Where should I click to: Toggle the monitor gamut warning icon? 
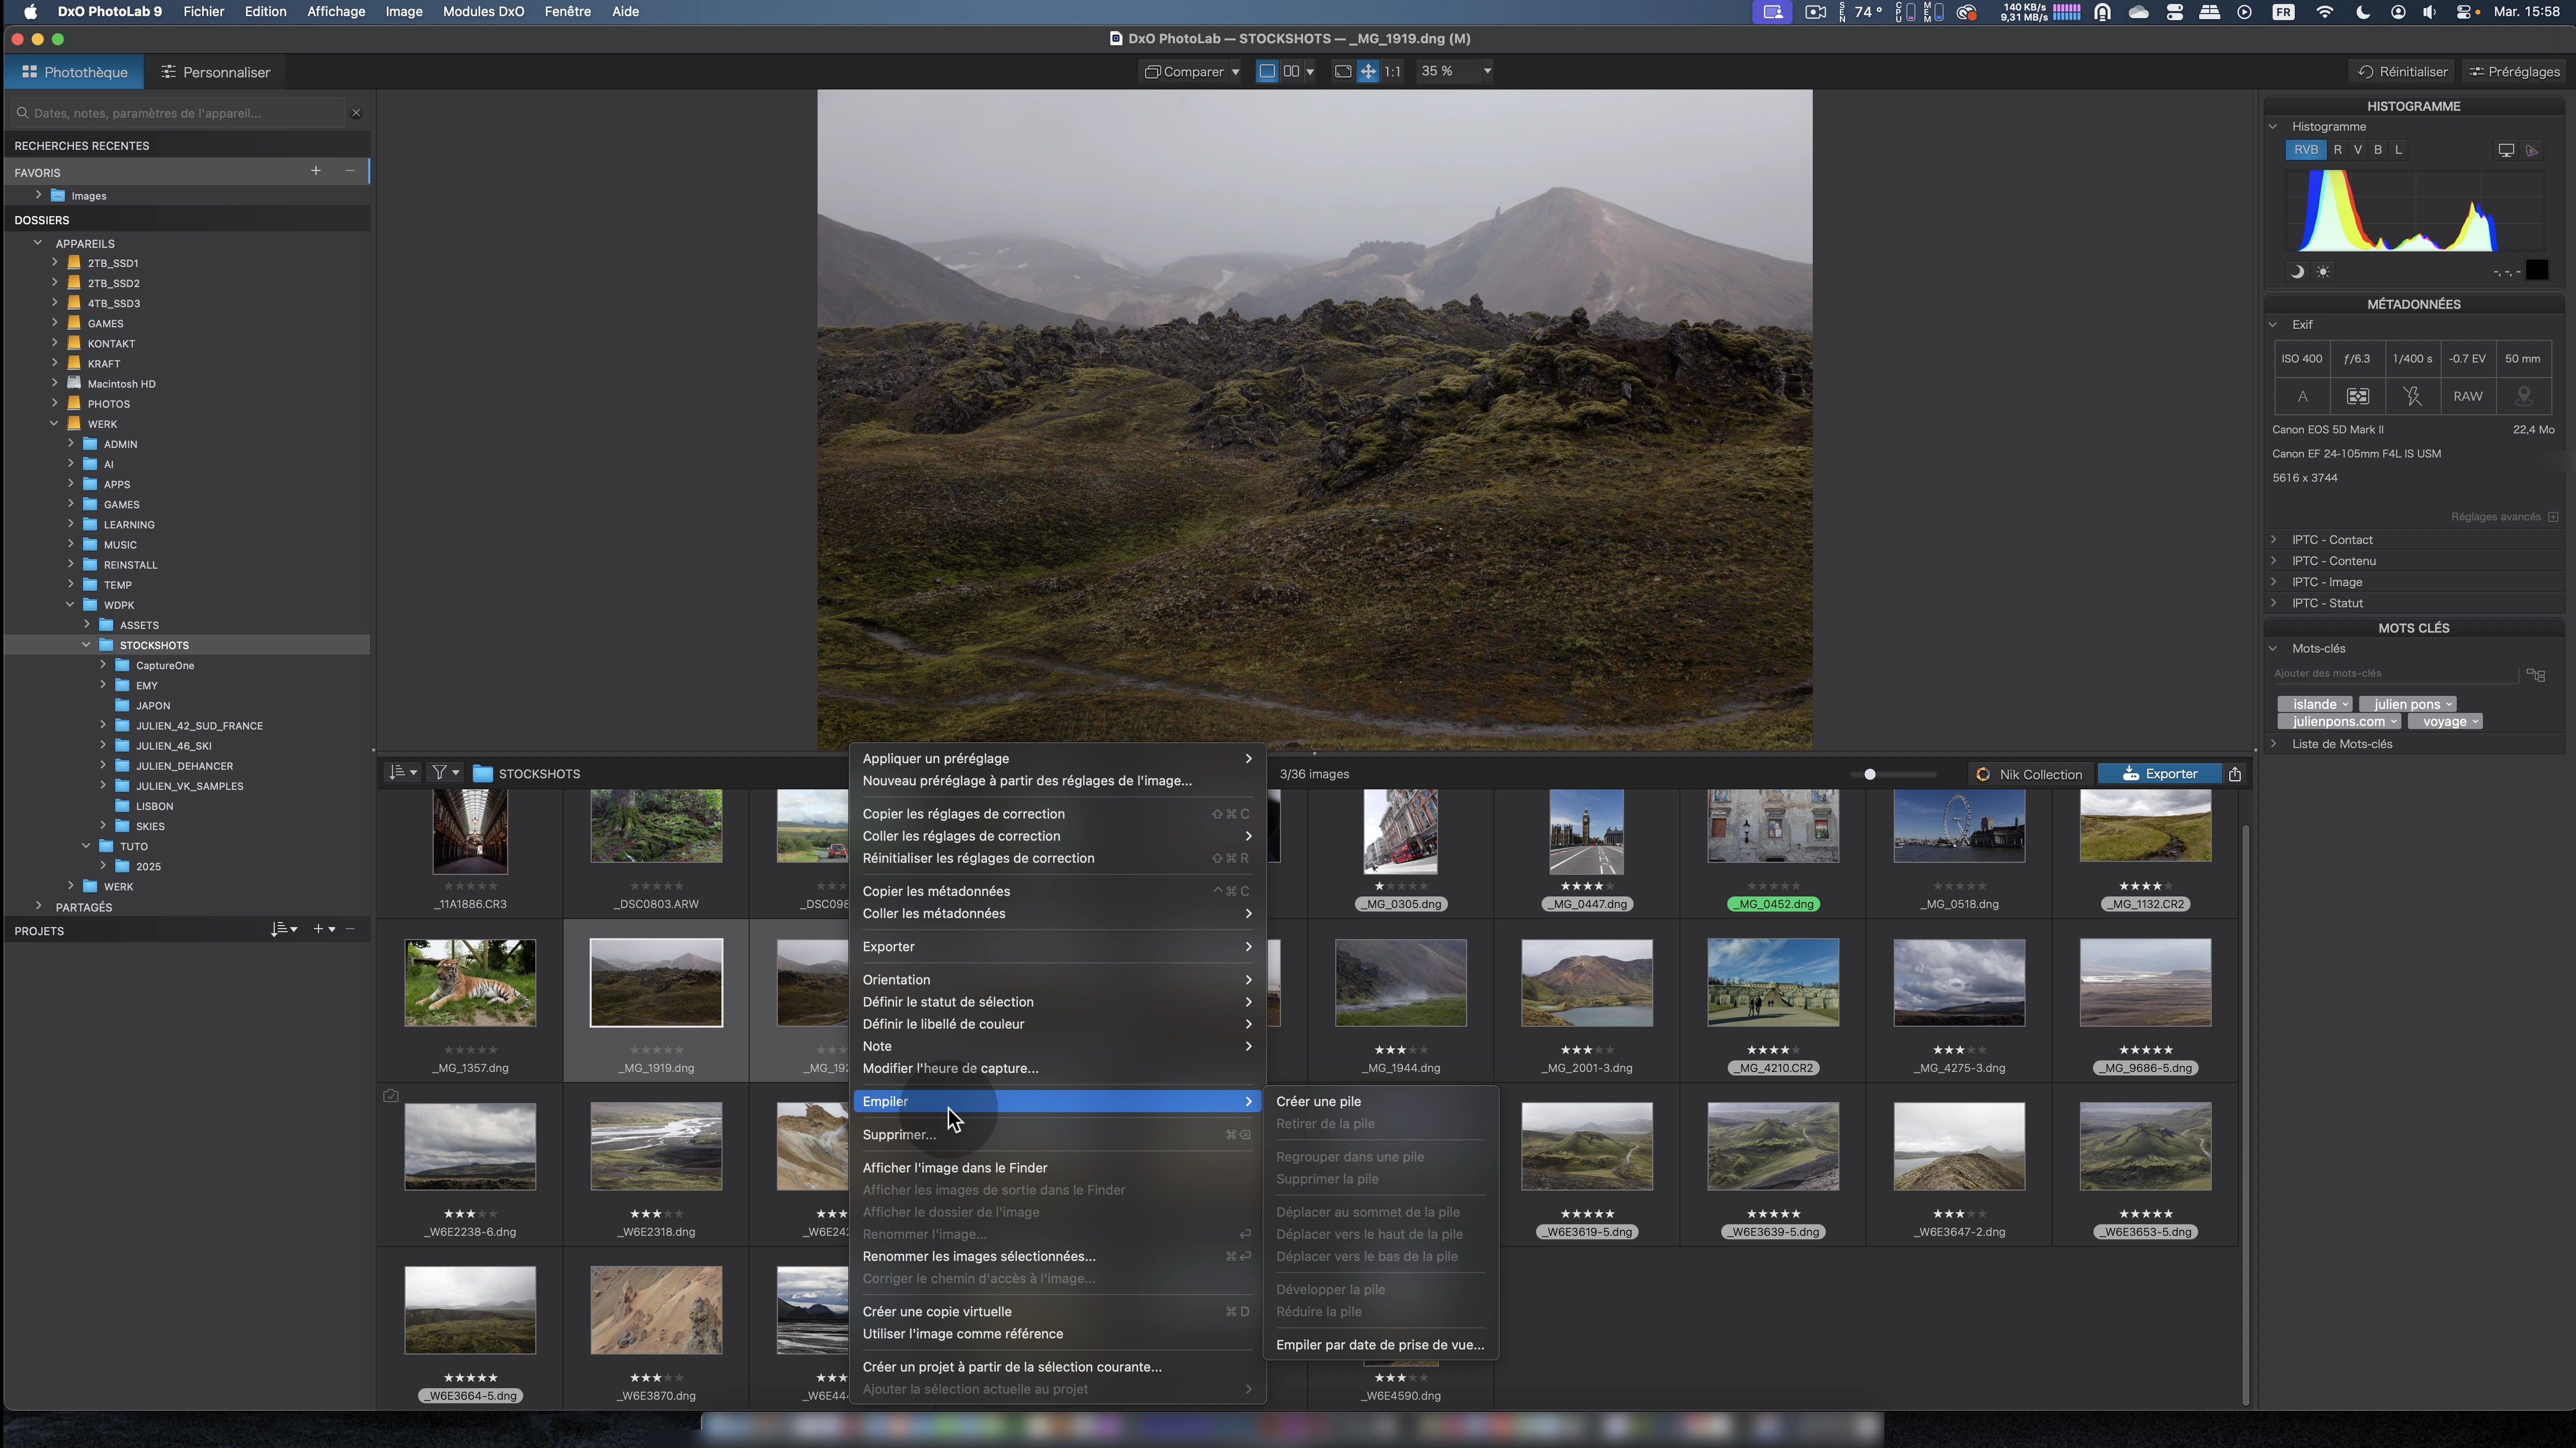tap(2506, 151)
